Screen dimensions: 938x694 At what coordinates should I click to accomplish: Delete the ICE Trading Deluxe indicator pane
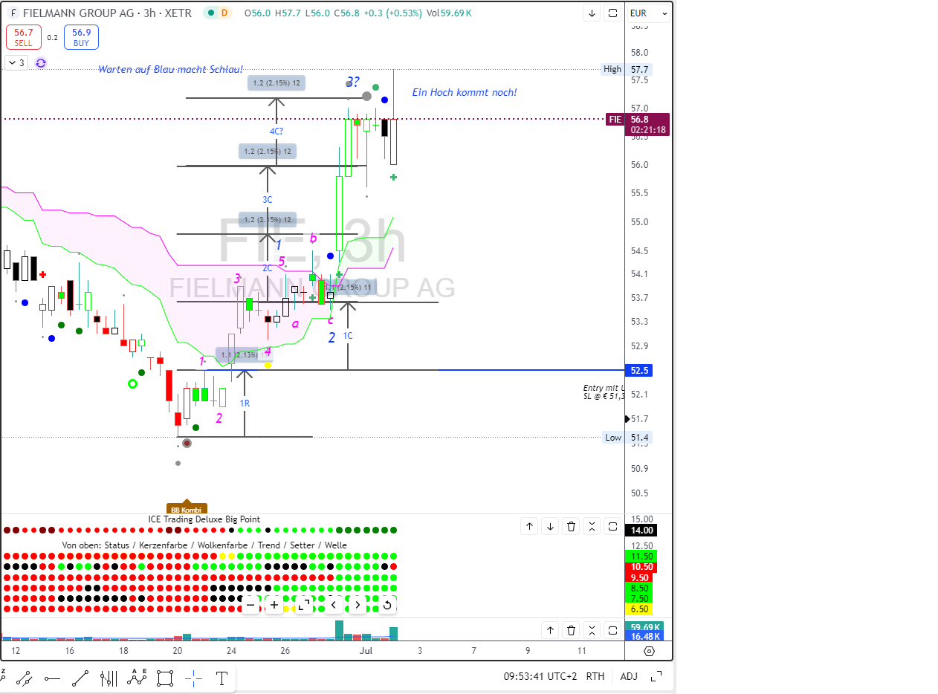[571, 527]
